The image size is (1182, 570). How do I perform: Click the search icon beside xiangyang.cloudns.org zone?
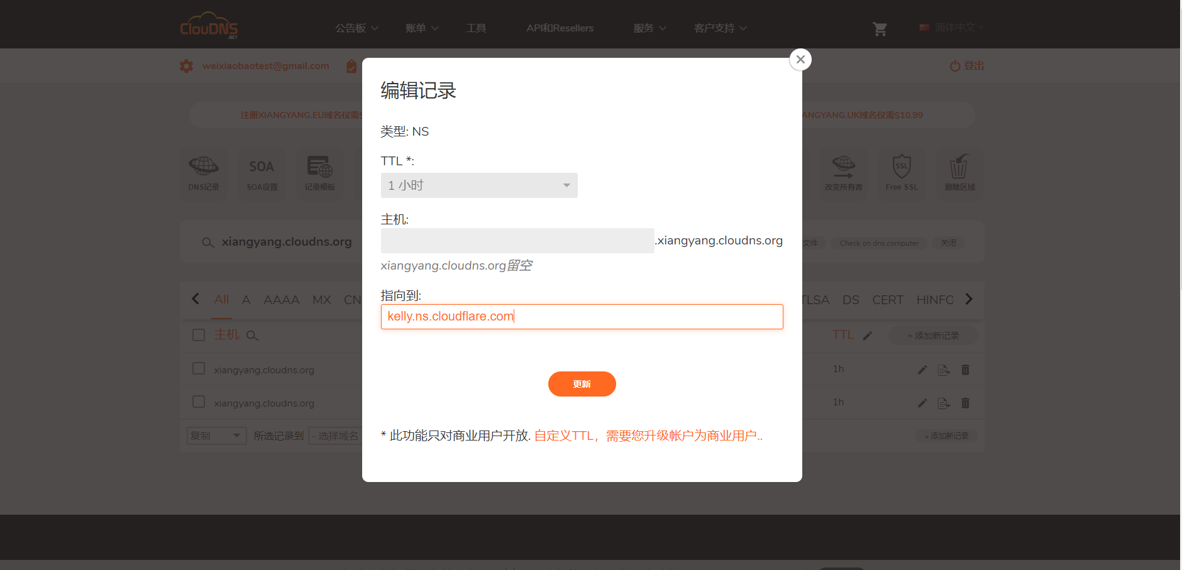point(208,243)
